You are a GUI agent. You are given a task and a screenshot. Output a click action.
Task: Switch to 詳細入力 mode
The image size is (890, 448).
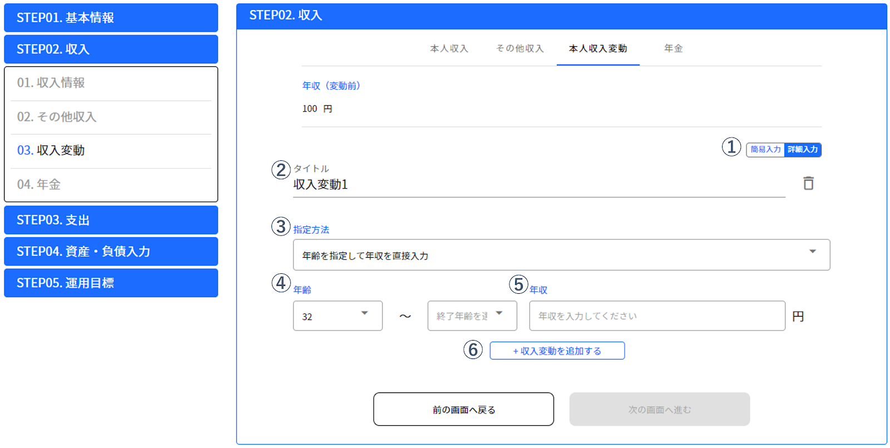803,150
